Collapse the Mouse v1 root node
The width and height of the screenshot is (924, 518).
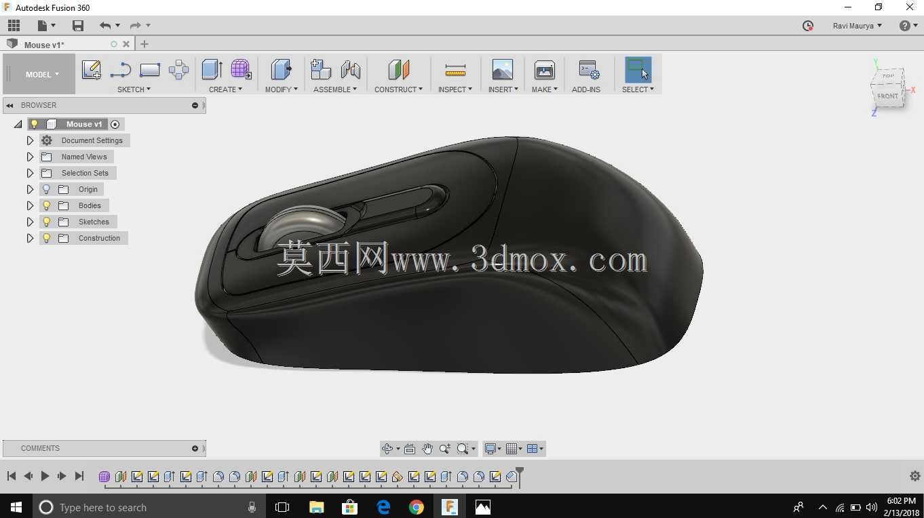(x=18, y=124)
